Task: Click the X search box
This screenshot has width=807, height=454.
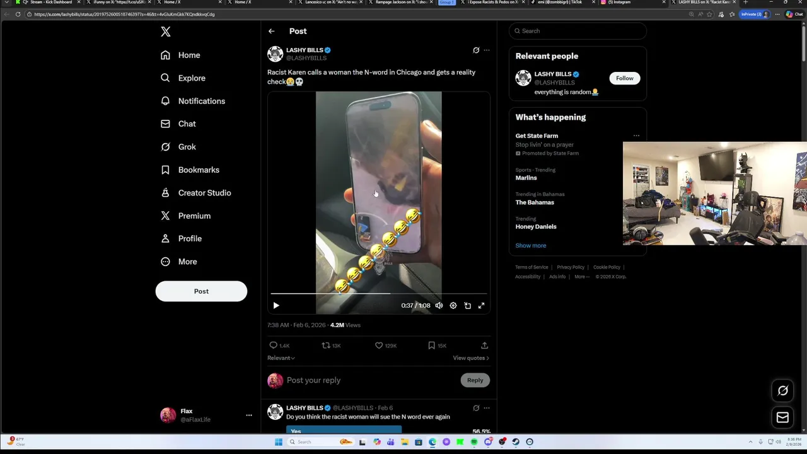Action: (578, 31)
